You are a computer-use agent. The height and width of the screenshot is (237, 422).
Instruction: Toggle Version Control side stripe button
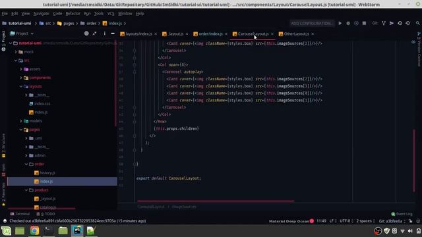(x=419, y=49)
